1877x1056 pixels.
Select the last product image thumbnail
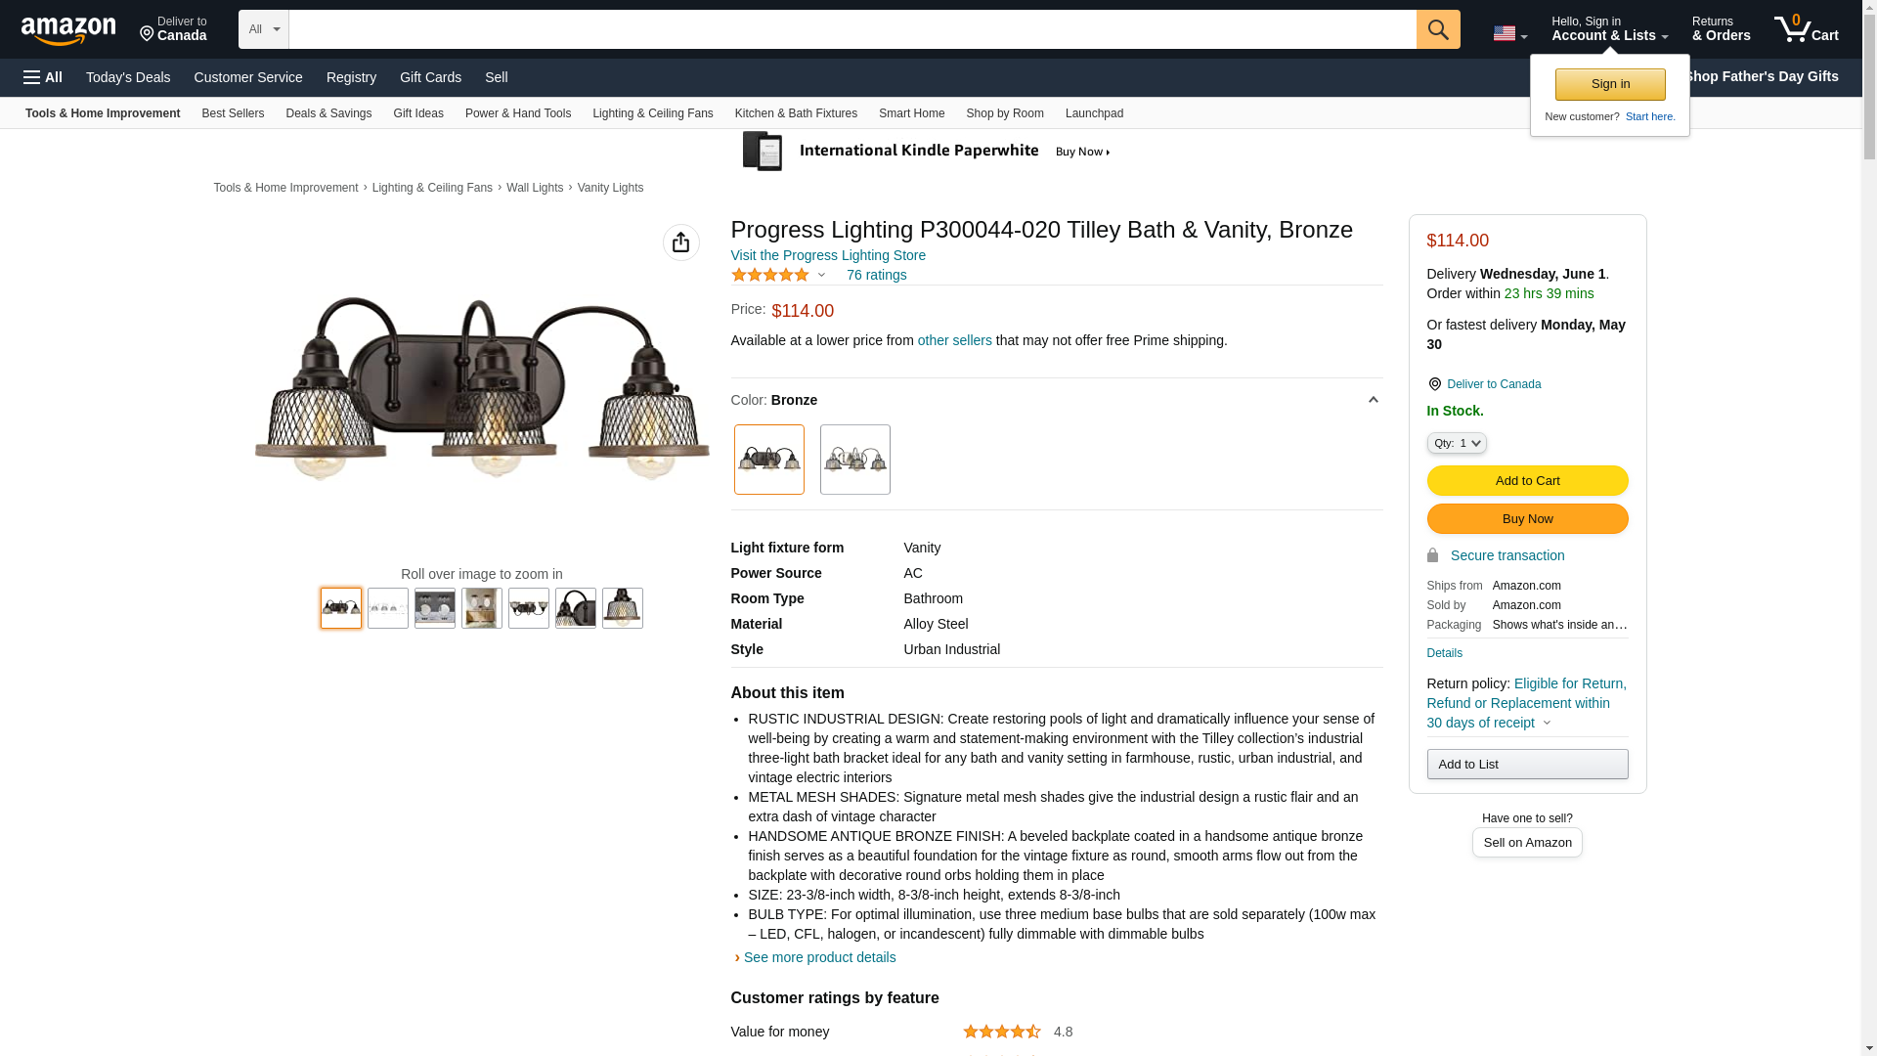pos(622,608)
